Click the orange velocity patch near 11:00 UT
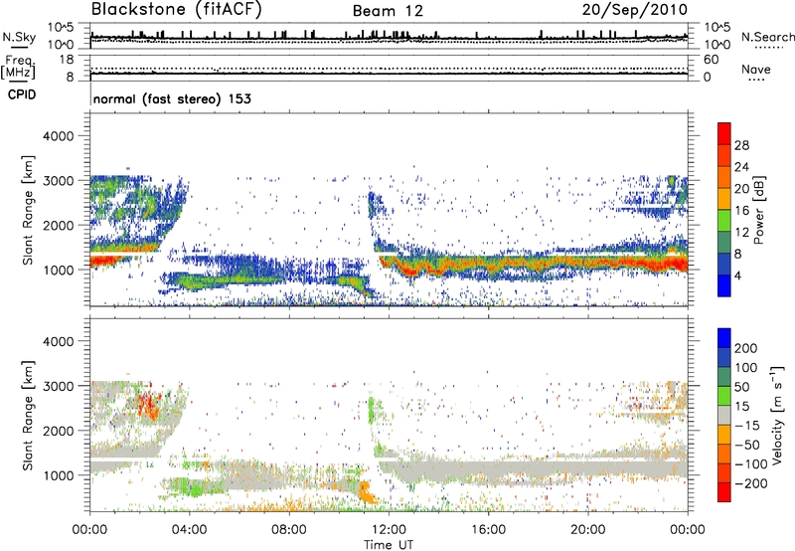Image resolution: width=795 pixels, height=551 pixels. point(366,492)
